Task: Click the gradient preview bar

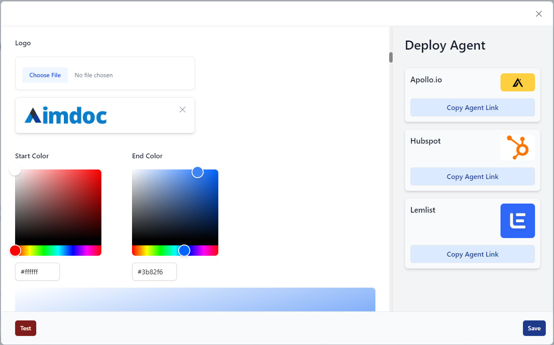Action: point(195,299)
